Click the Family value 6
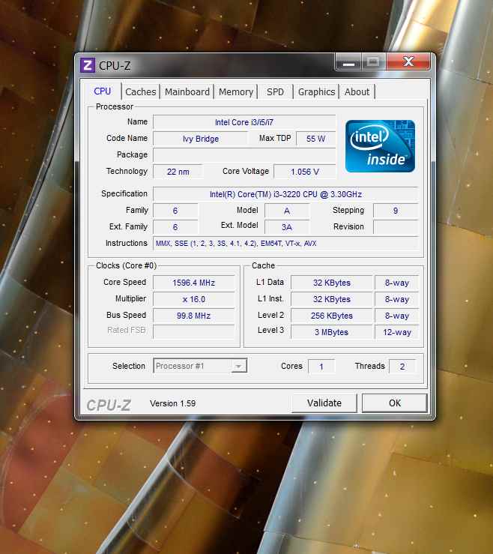Viewport: 493px width, 554px height. click(x=175, y=211)
